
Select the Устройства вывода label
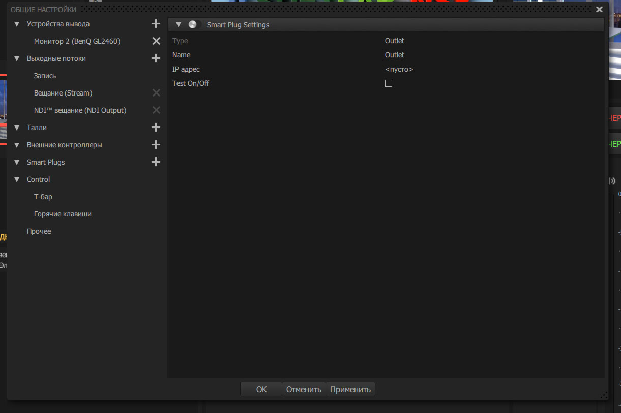click(58, 24)
